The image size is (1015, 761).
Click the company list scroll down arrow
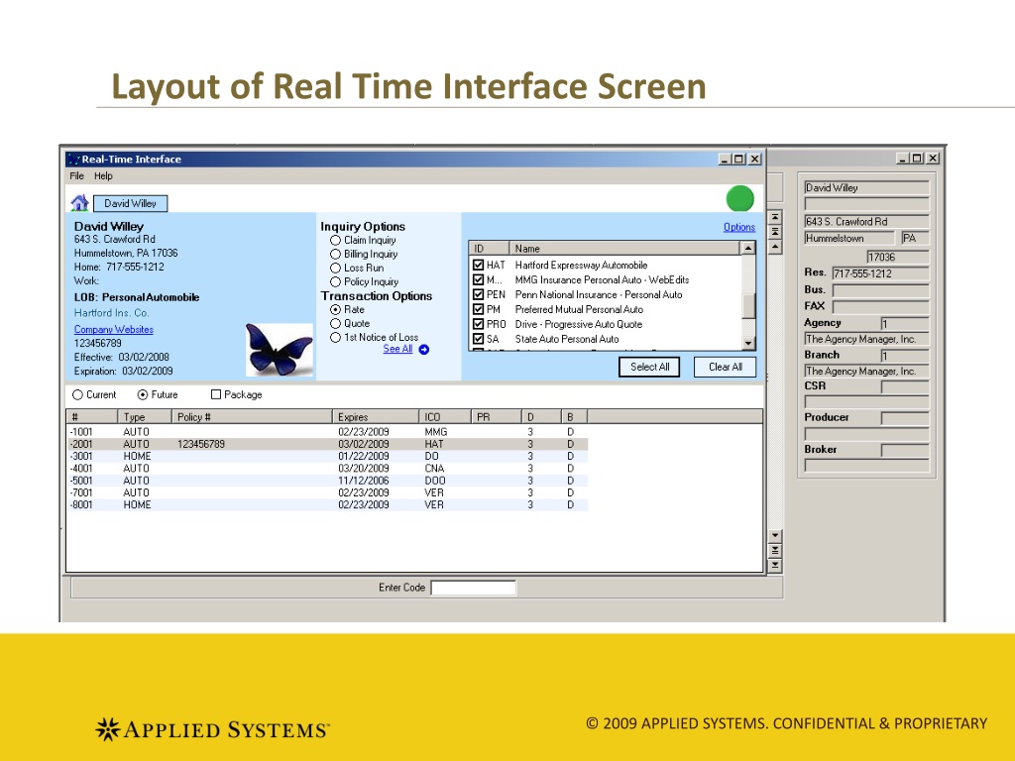(x=748, y=344)
